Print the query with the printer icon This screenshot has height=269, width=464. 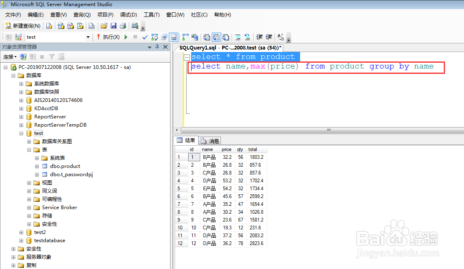(123, 26)
